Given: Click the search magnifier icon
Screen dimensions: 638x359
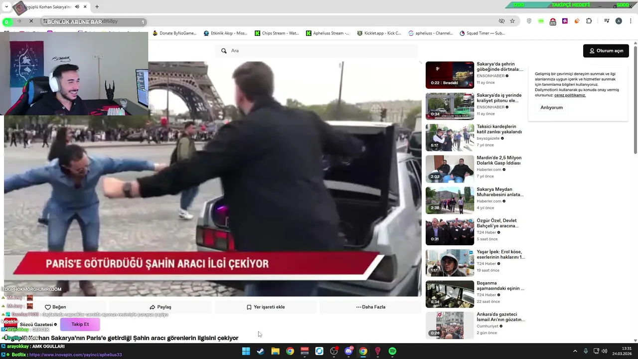Looking at the screenshot, I should point(224,51).
